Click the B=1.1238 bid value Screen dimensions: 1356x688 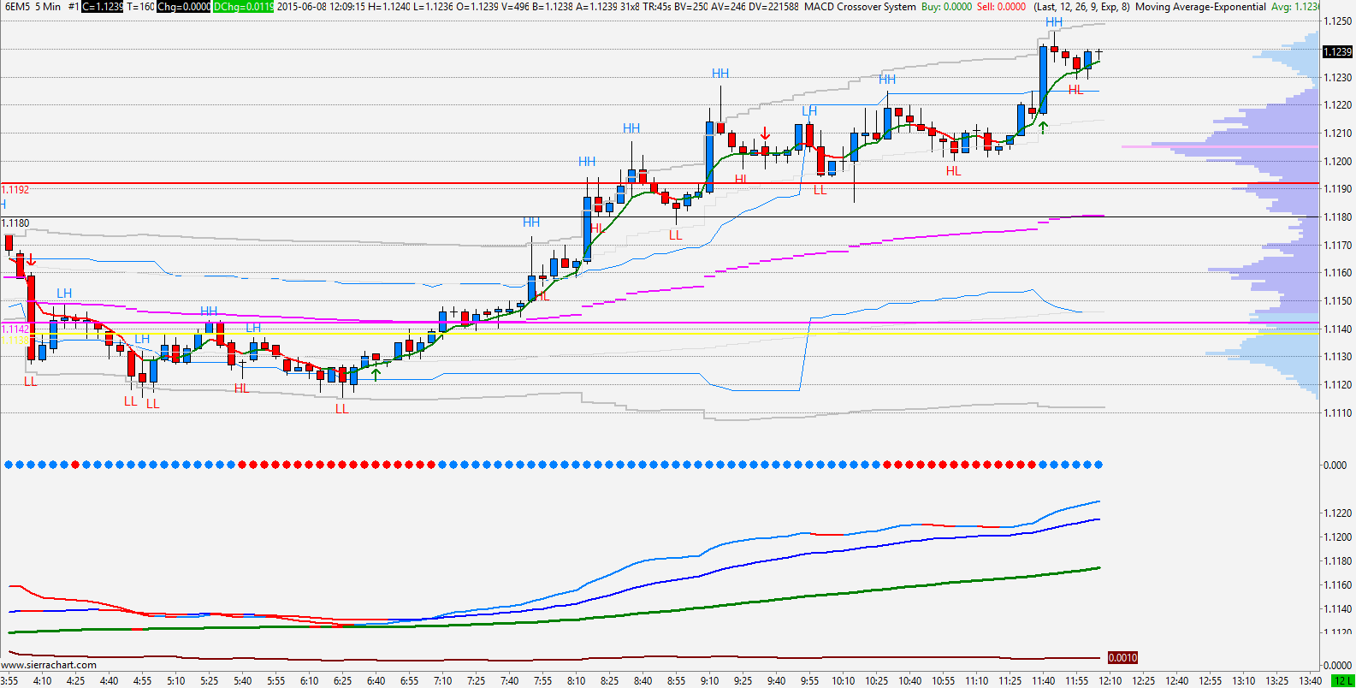click(x=554, y=7)
